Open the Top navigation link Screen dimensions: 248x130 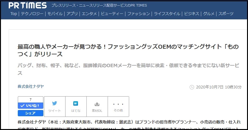pyautogui.click(x=14, y=14)
